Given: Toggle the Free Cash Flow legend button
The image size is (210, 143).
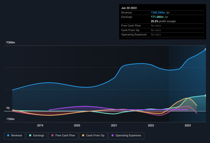Looking at the screenshot, I should pos(63,136).
